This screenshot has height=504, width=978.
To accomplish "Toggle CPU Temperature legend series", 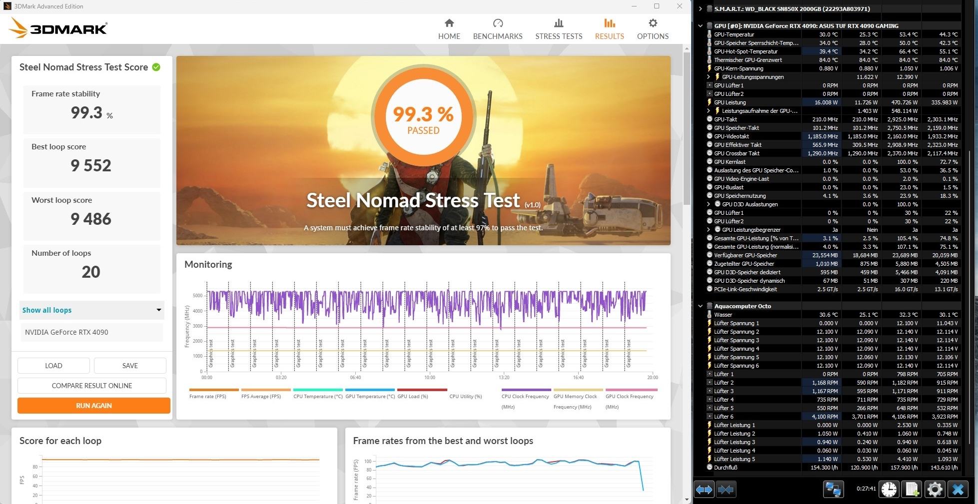I will tap(318, 394).
